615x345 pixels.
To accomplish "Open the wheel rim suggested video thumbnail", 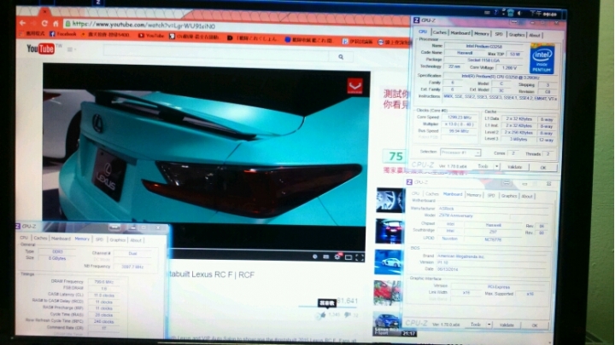I will pyautogui.click(x=389, y=200).
